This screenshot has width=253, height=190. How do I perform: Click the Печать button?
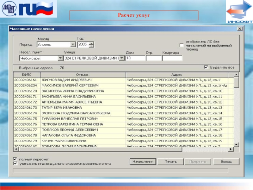170,161
